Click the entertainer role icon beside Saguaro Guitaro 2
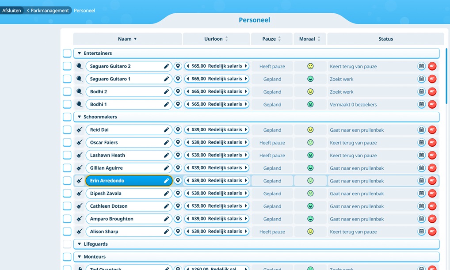The image size is (450, 270). [x=80, y=66]
